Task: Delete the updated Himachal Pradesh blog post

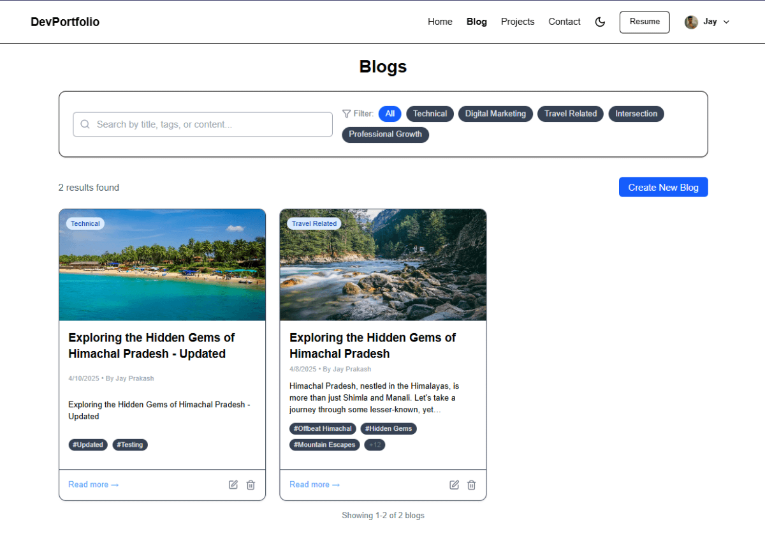Action: (251, 484)
